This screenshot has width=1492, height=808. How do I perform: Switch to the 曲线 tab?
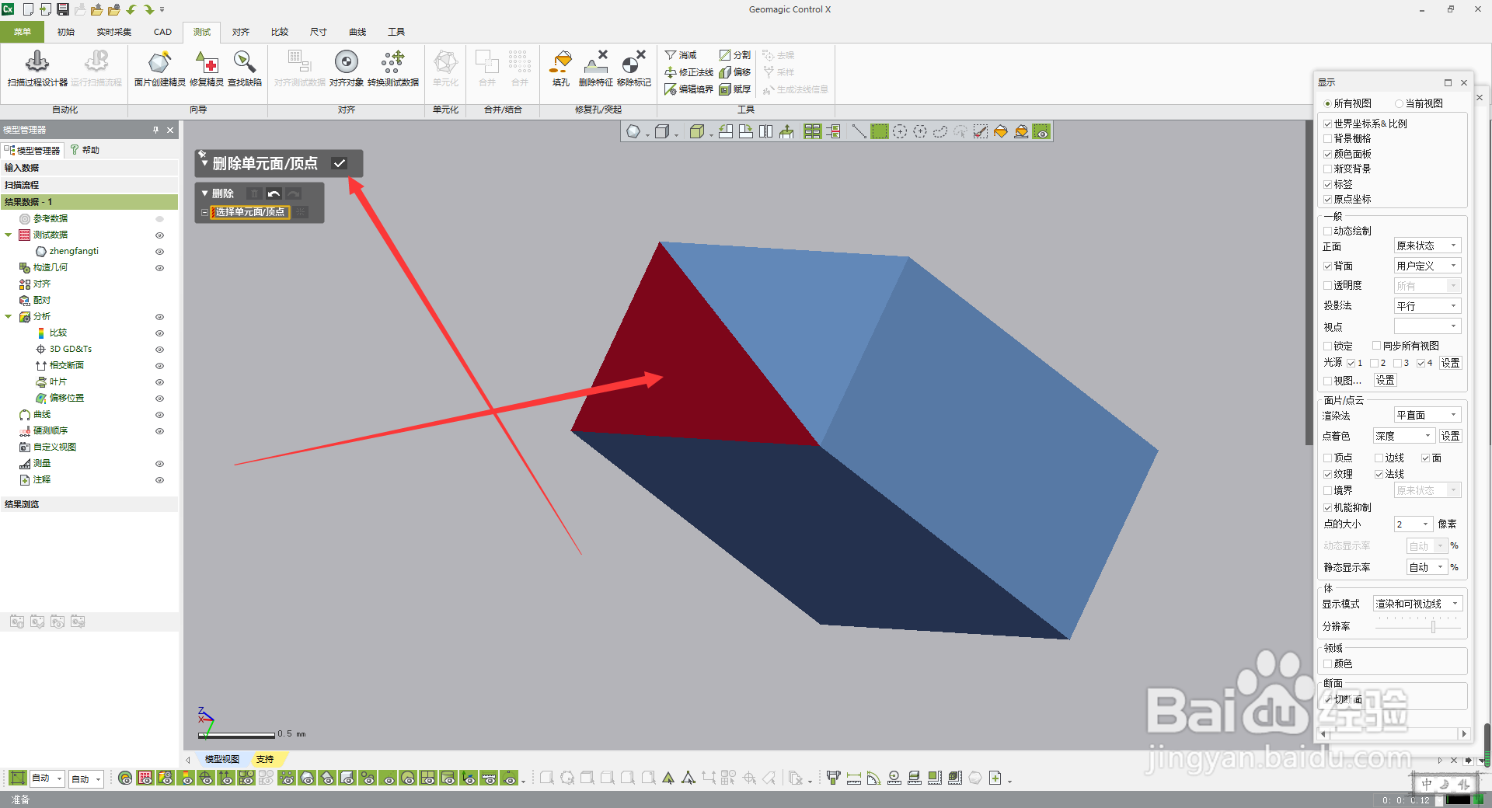click(357, 32)
